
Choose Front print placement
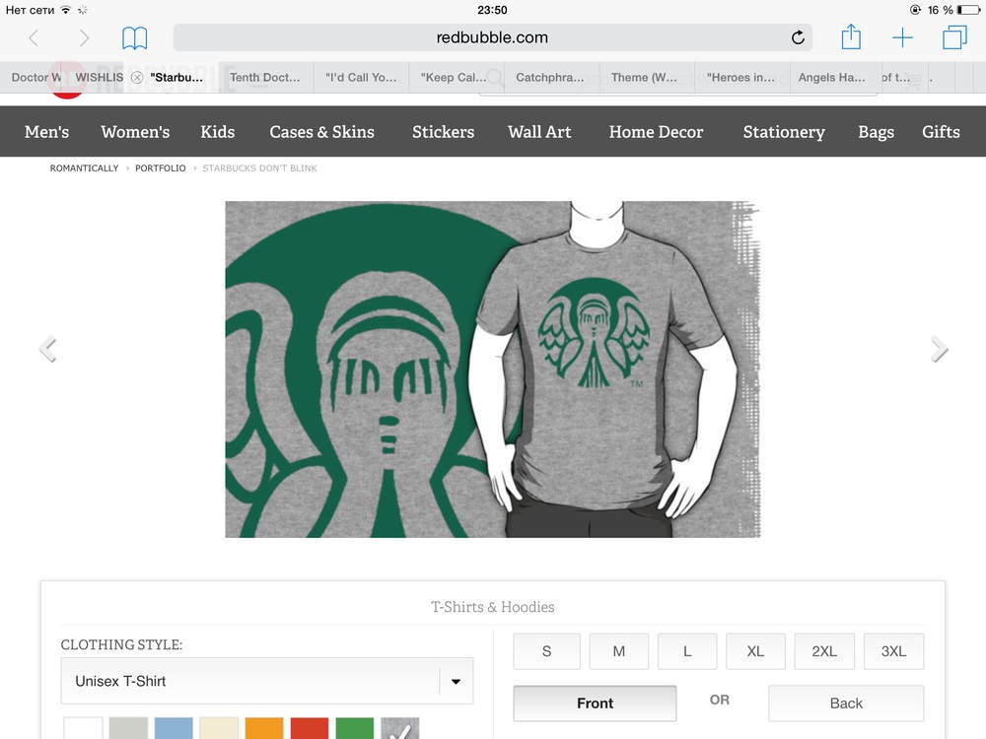click(595, 704)
